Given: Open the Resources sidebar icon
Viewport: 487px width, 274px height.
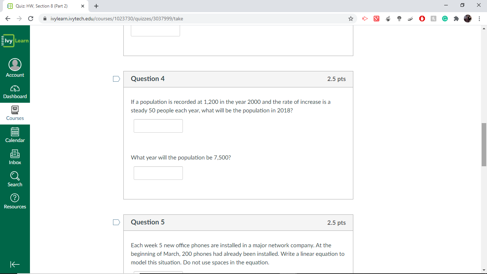Looking at the screenshot, I should tap(15, 201).
